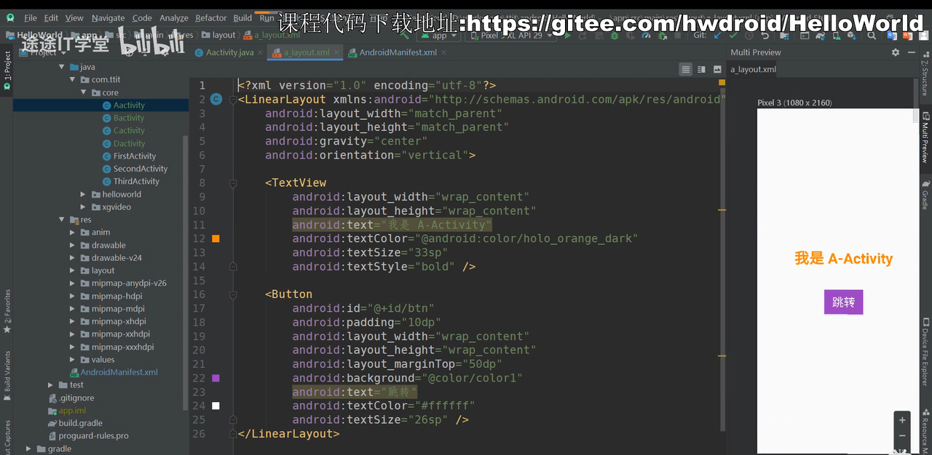The height and width of the screenshot is (455, 932).
Task: Switch editor to Design view mode
Action: (x=717, y=69)
